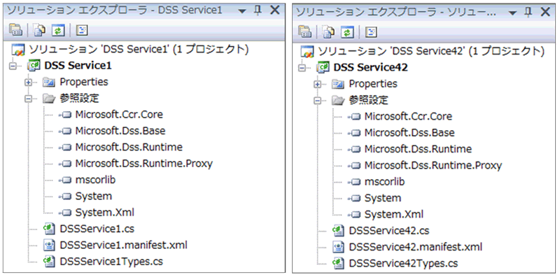
Task: Select Microsoft.Ccr.Core reference in DSS Service1
Action: tap(119, 115)
